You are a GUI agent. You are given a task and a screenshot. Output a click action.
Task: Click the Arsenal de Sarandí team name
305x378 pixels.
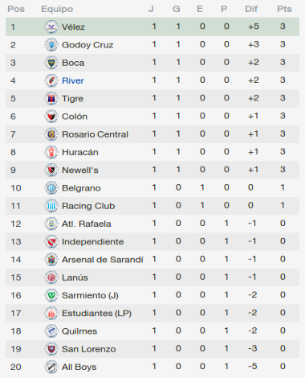click(103, 260)
